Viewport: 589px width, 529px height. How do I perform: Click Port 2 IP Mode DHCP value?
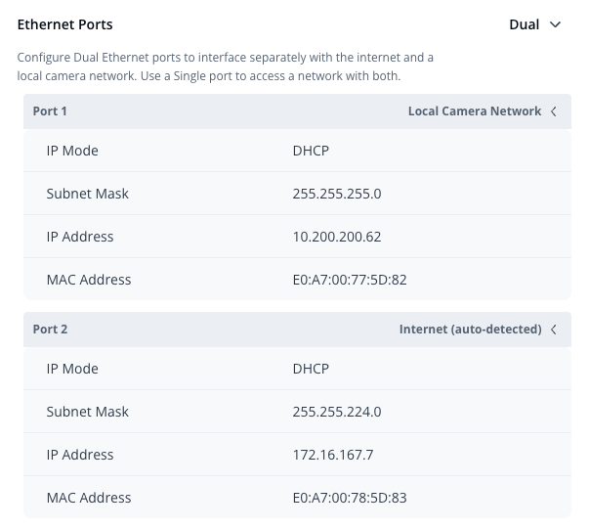tap(311, 369)
